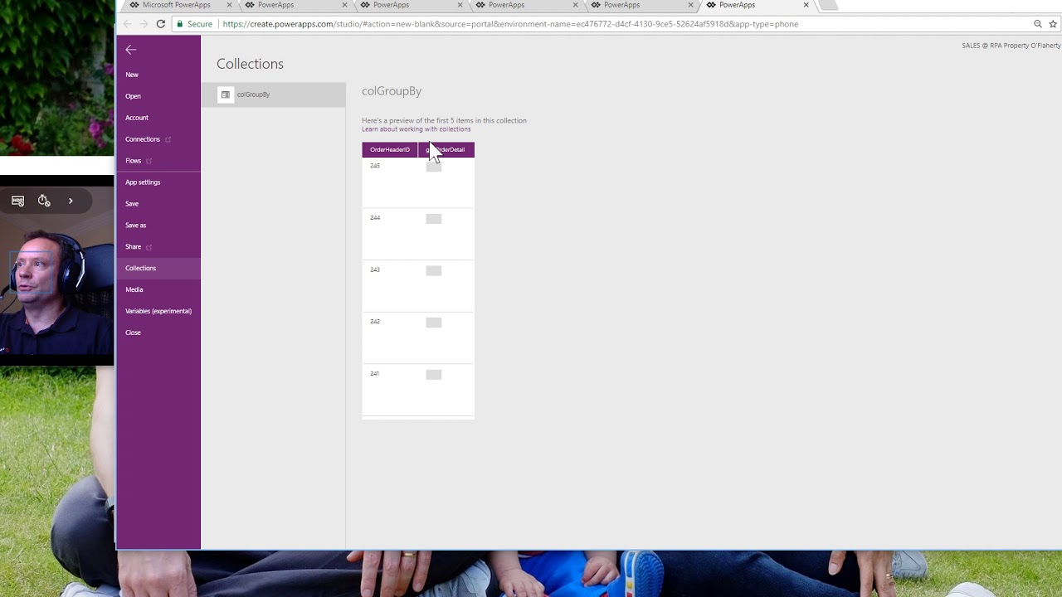Open App settings
Image resolution: width=1062 pixels, height=597 pixels.
[143, 182]
